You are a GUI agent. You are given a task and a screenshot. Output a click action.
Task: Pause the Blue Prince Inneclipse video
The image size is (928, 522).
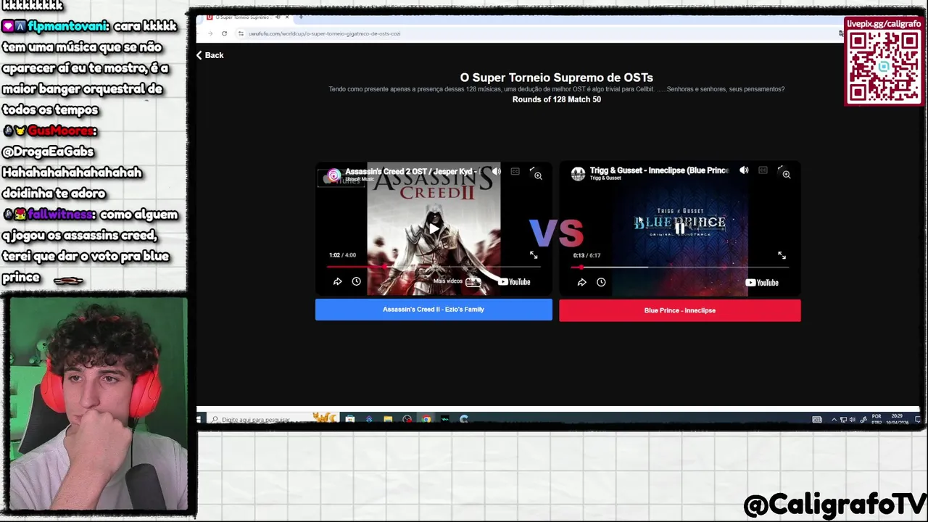680,228
